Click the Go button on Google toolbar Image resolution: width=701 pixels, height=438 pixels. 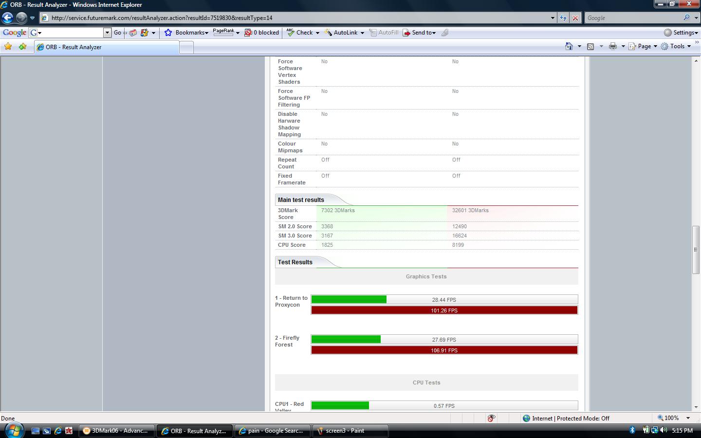tap(117, 33)
